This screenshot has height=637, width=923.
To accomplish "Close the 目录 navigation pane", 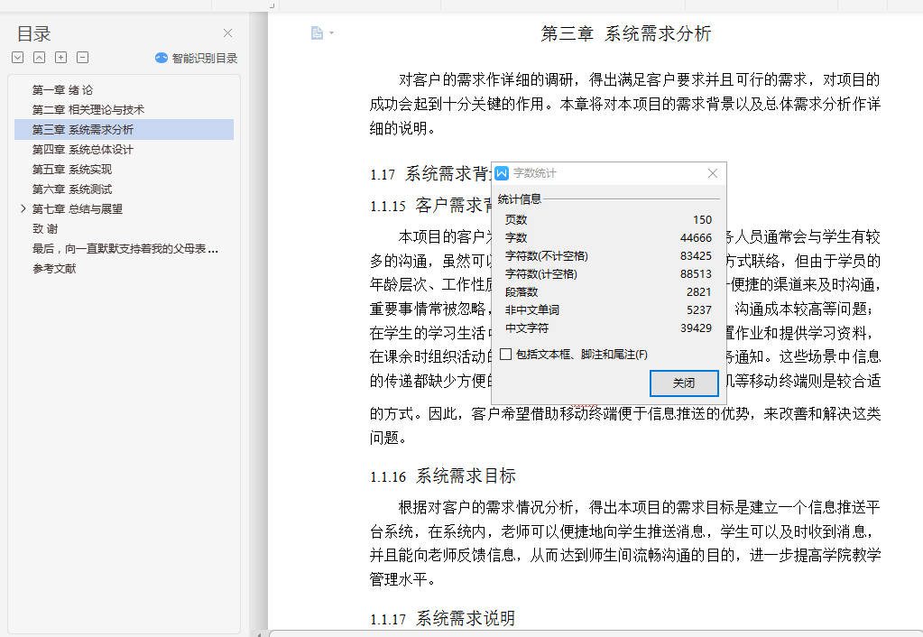I will [227, 33].
